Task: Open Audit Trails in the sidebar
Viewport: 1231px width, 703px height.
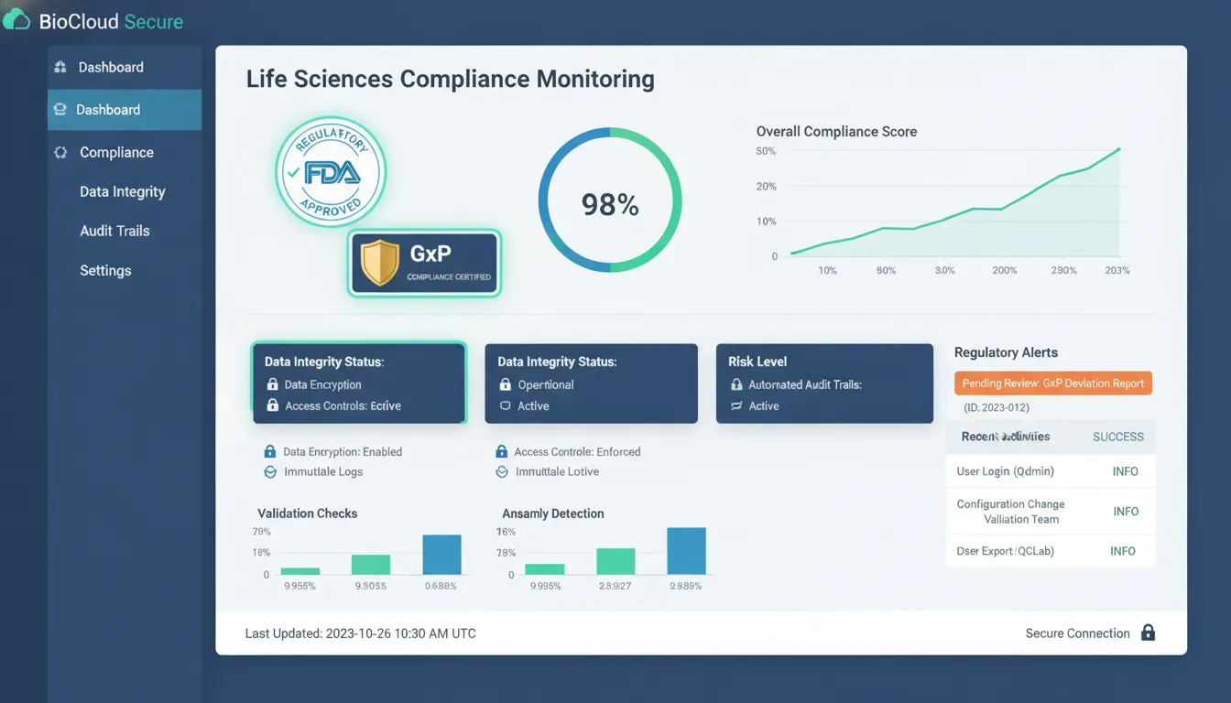Action: (x=114, y=232)
